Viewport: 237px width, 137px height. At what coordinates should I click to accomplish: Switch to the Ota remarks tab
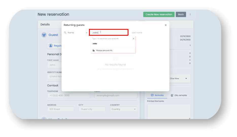point(179,95)
